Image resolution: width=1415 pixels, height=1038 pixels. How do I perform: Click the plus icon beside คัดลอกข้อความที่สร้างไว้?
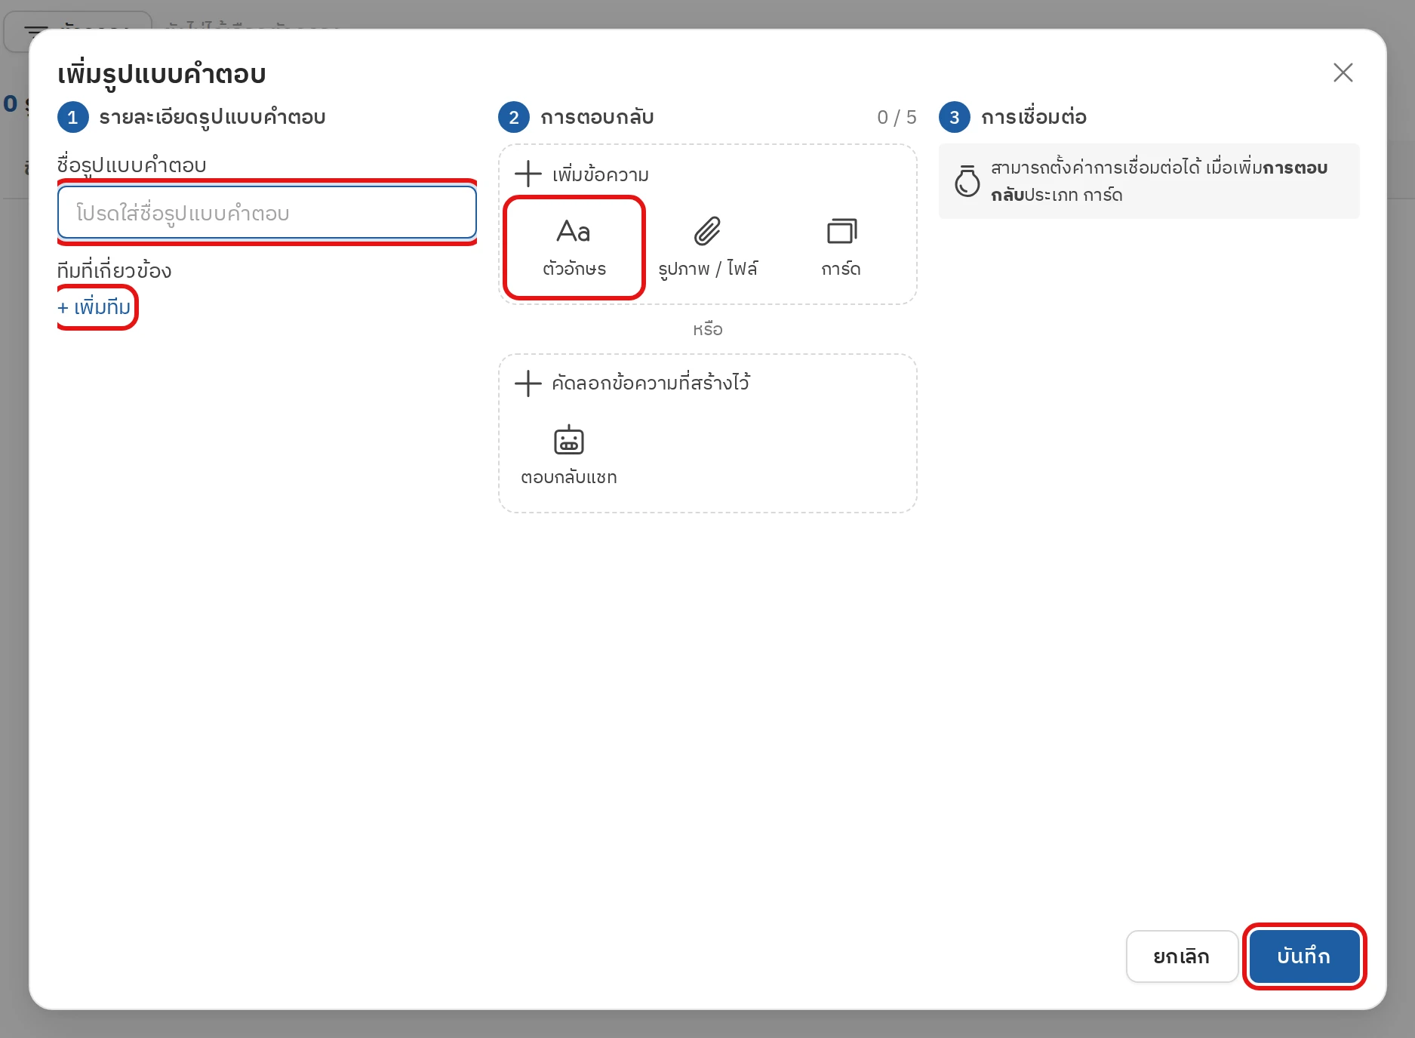528,383
